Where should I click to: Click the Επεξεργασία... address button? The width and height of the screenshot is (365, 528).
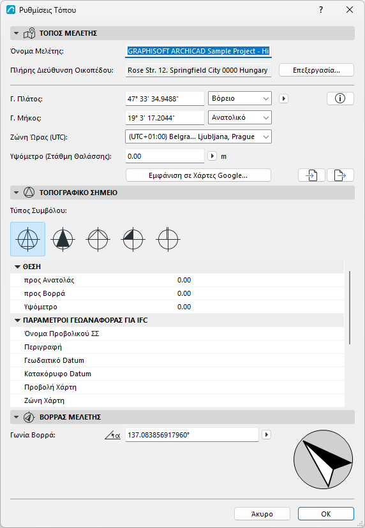[x=316, y=70]
